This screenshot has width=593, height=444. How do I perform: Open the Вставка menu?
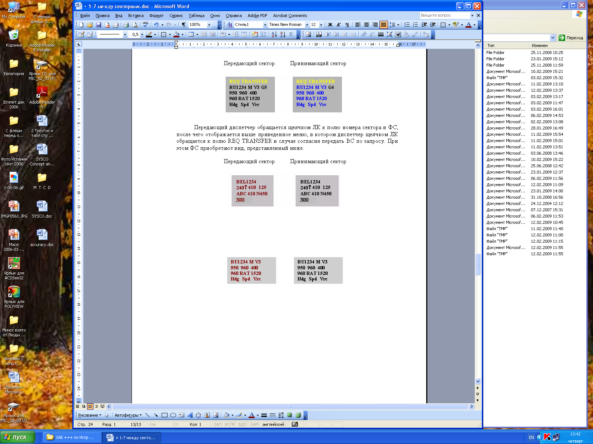tap(136, 16)
